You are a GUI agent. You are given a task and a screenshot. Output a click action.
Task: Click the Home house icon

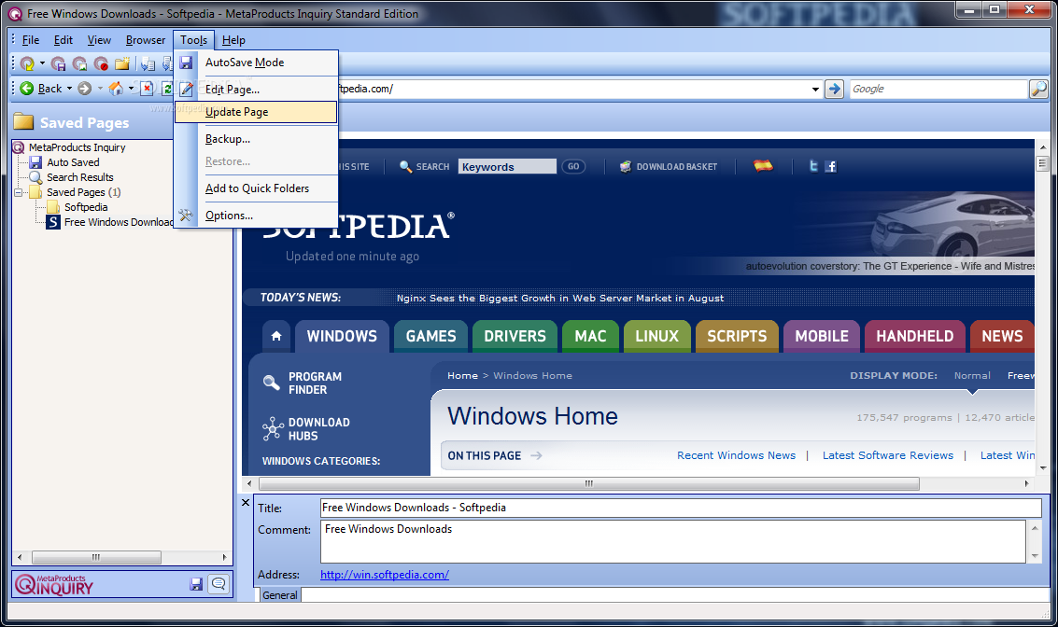coord(116,89)
